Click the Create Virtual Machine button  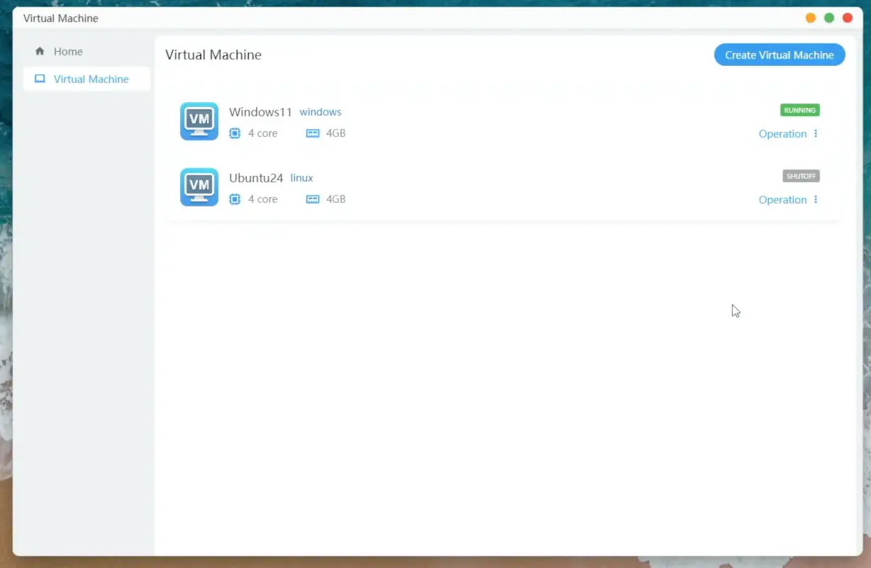click(779, 55)
